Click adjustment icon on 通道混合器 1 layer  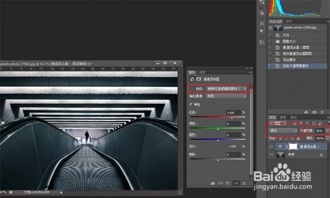[280, 147]
